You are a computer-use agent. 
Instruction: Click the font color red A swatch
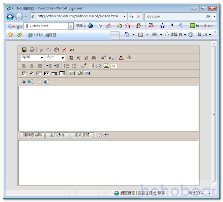[121, 58]
